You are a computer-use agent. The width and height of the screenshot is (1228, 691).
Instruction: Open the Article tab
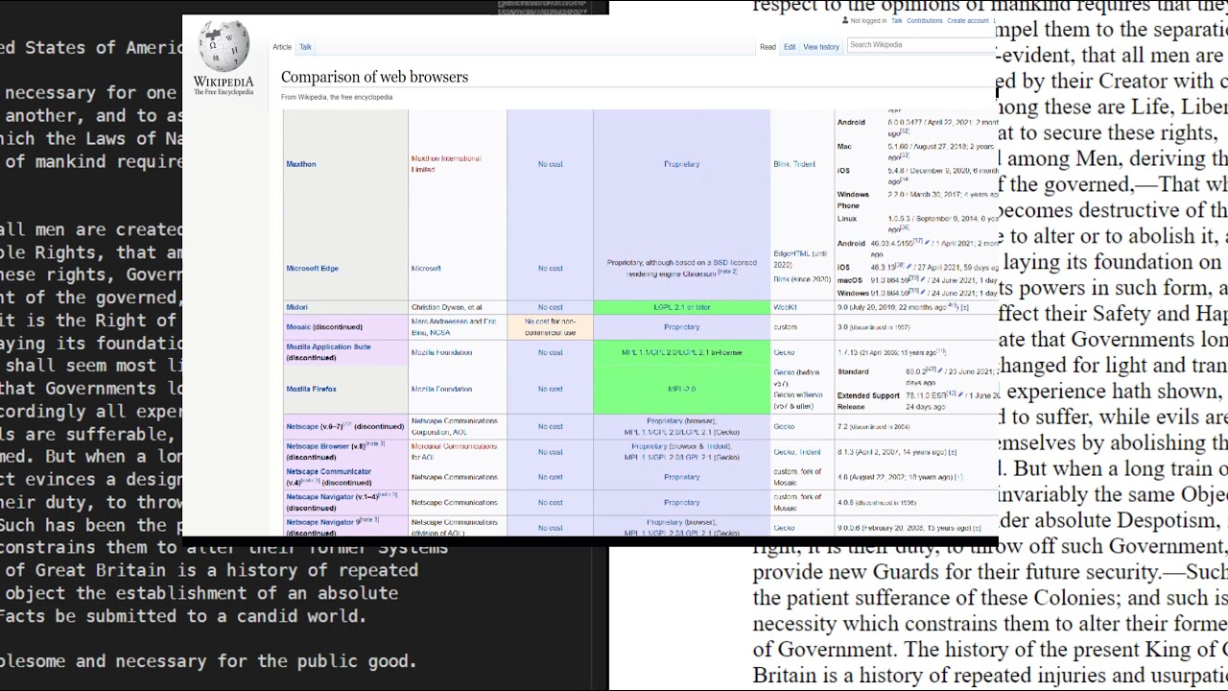coord(282,47)
